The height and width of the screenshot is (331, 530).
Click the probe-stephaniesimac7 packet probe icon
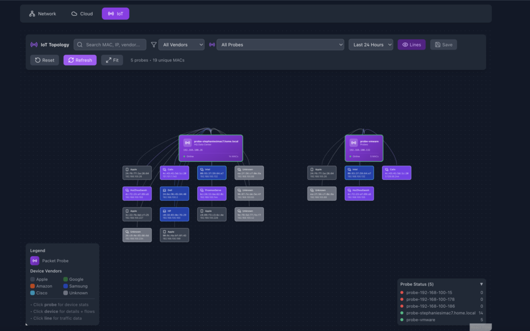tap(187, 142)
